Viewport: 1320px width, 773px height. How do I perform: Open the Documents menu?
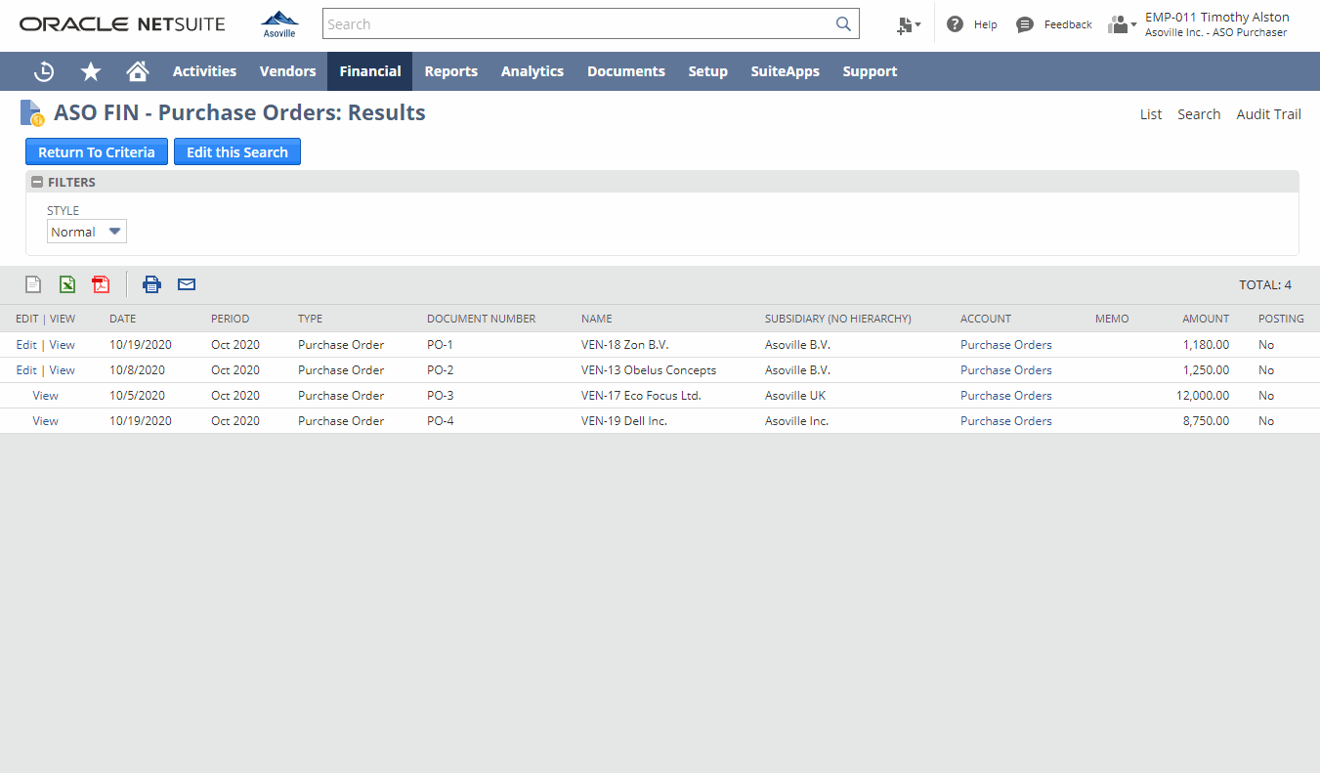(x=626, y=71)
